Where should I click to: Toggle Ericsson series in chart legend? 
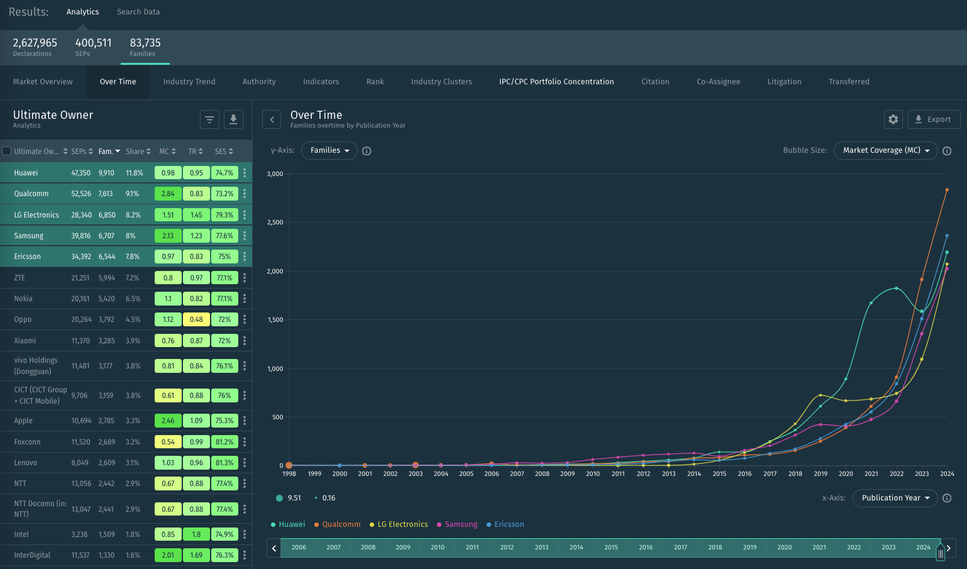click(506, 524)
